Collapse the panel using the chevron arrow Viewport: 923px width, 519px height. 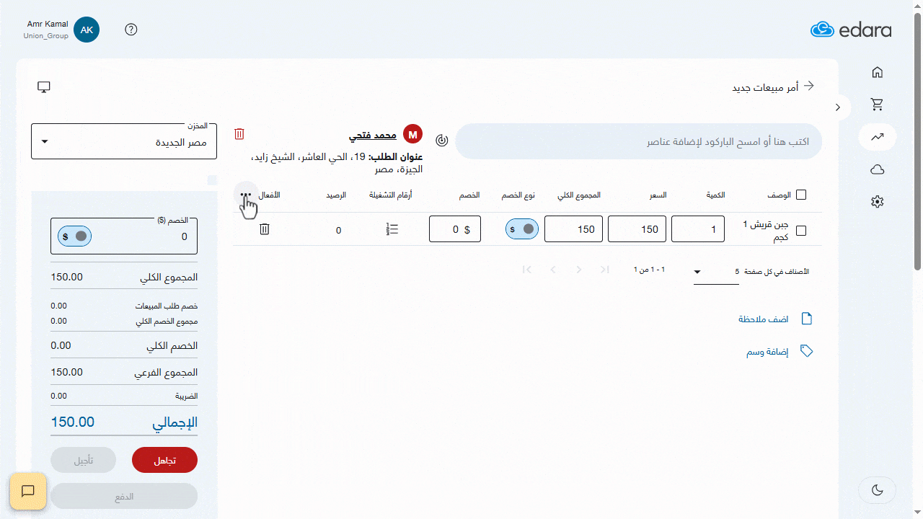coord(837,107)
